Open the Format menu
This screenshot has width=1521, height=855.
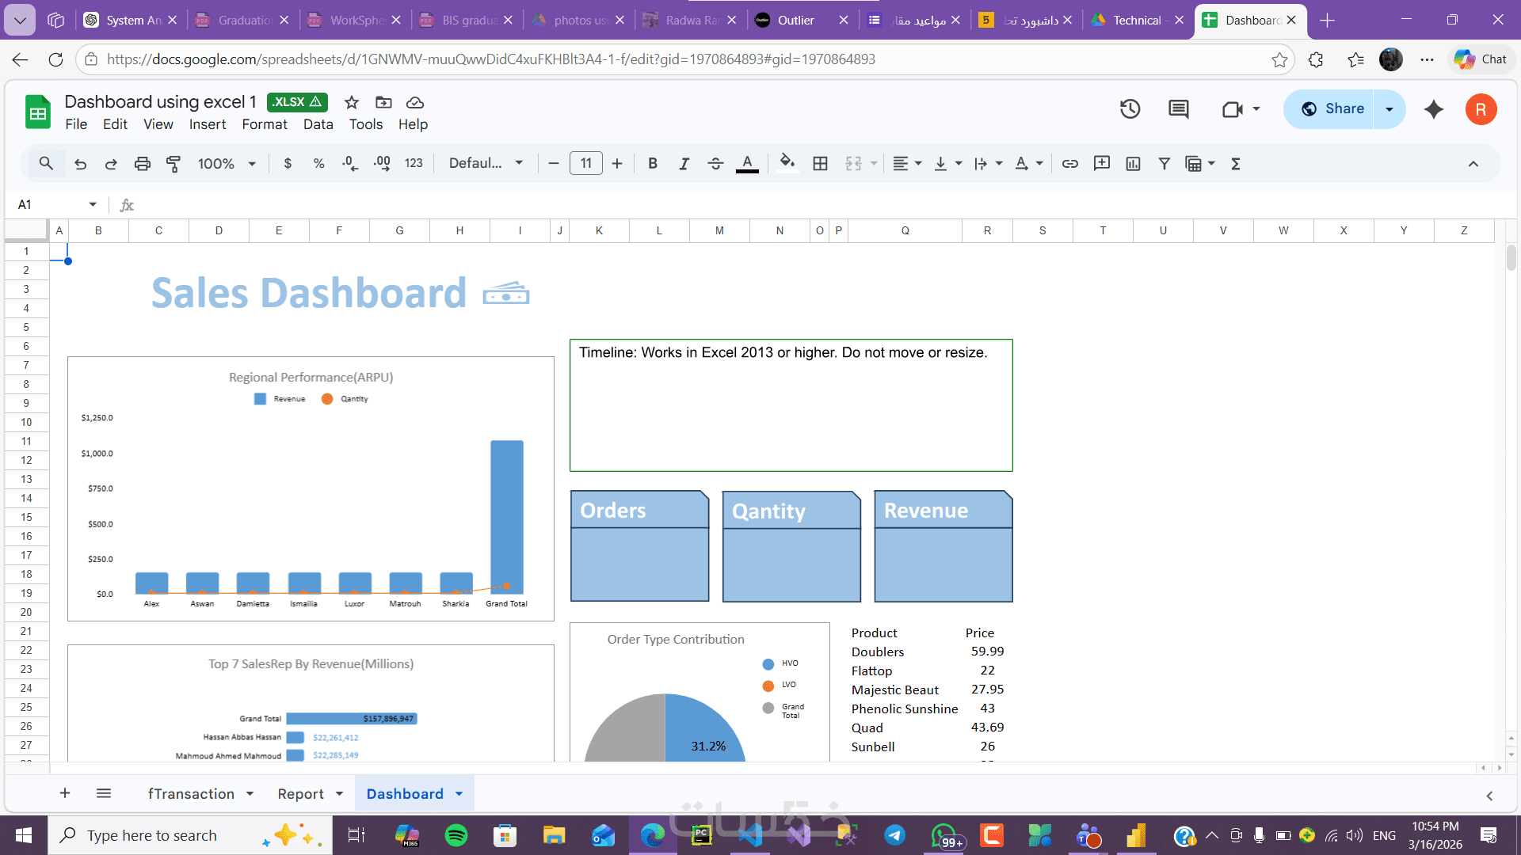coord(264,124)
